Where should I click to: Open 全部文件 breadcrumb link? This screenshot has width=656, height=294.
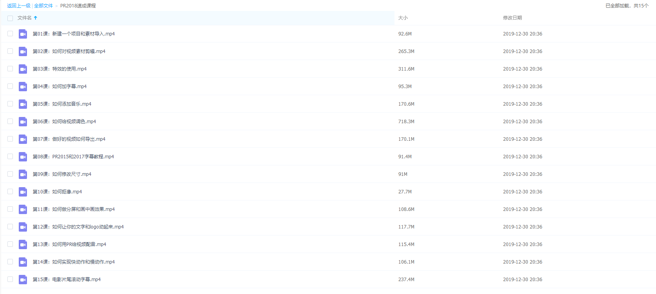pos(43,6)
